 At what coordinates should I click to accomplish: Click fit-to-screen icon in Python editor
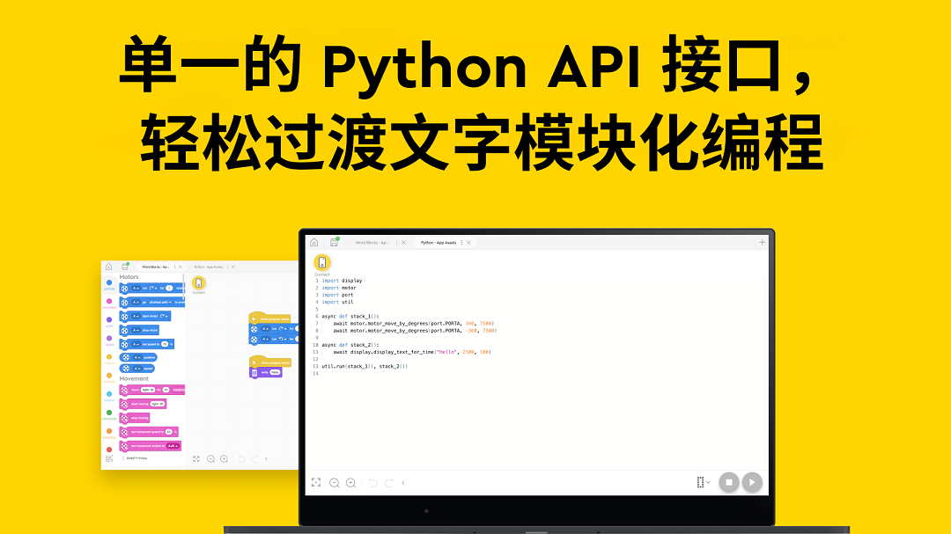click(316, 482)
